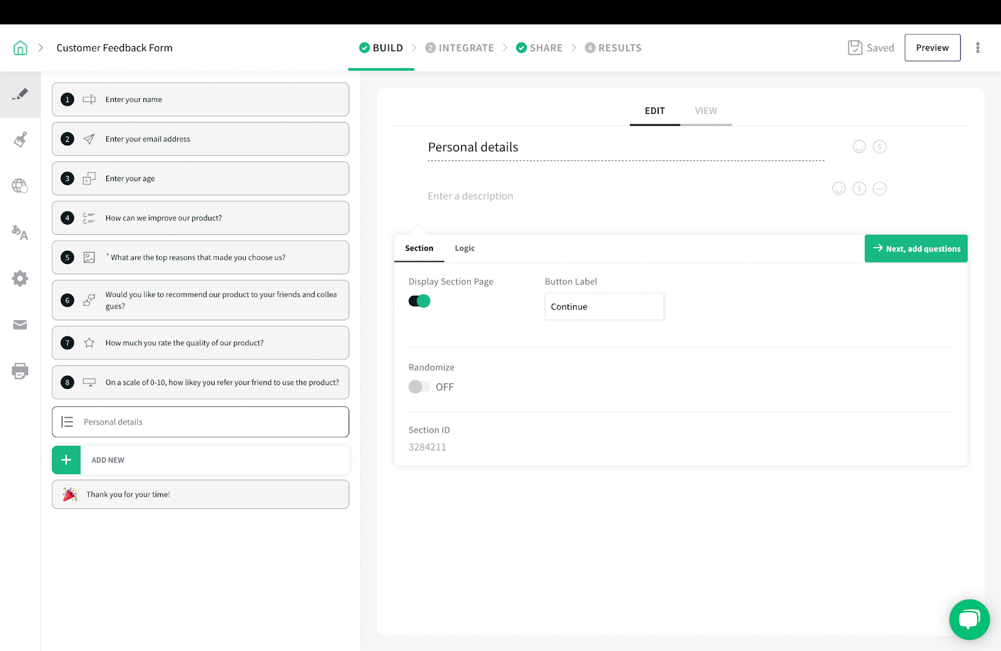The image size is (1001, 651).
Task: Open the Preview button
Action: coord(932,48)
